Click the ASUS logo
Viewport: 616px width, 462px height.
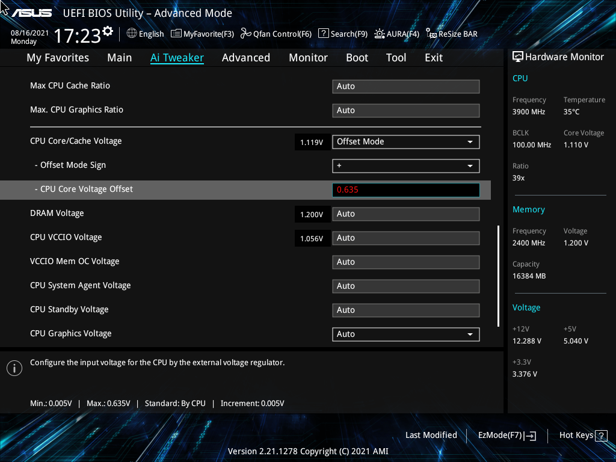31,13
